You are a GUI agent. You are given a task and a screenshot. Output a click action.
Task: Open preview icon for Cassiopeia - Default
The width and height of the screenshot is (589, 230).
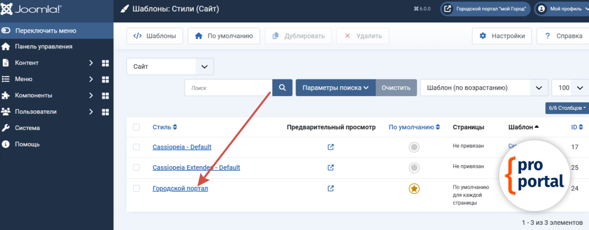331,147
